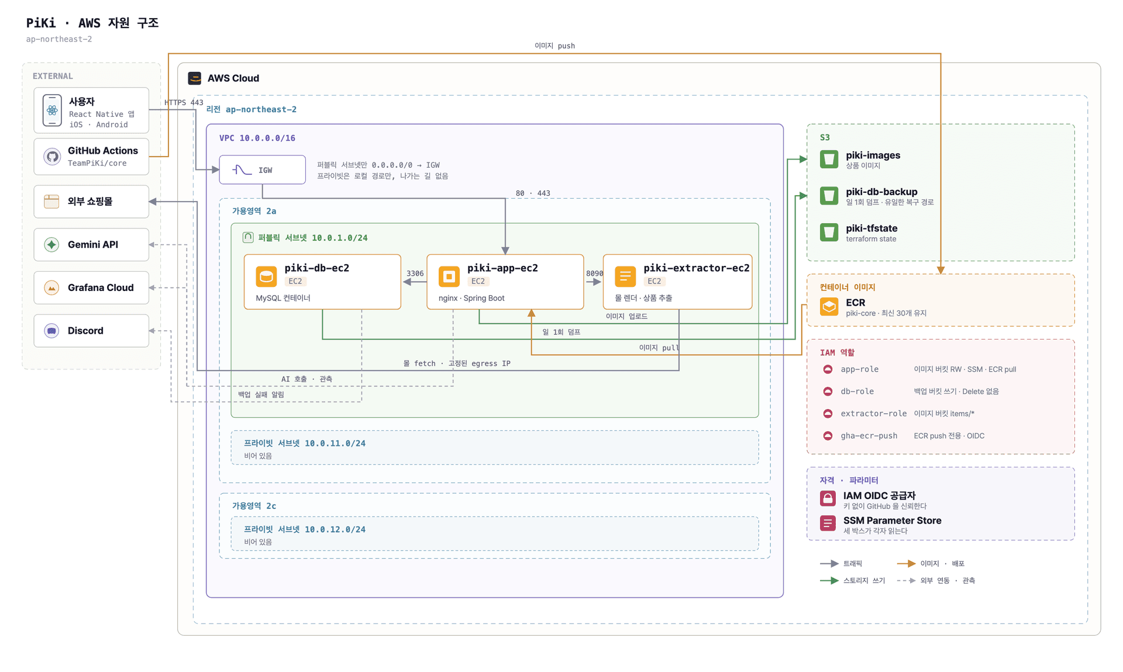Screen dimensions: 1123x672
Task: Click the Grafana Cloud icon
Action: pos(51,288)
